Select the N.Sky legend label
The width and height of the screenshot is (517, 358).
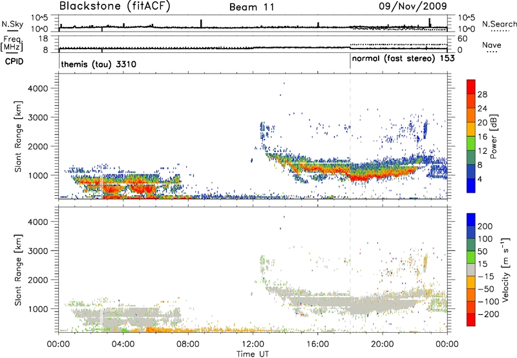(12, 24)
